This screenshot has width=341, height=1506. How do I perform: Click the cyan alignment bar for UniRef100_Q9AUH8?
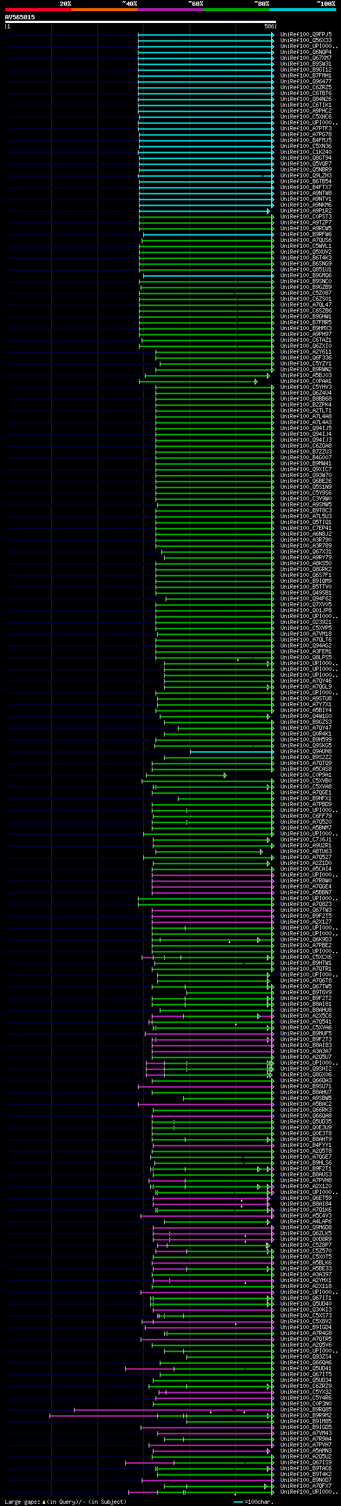[x=232, y=751]
